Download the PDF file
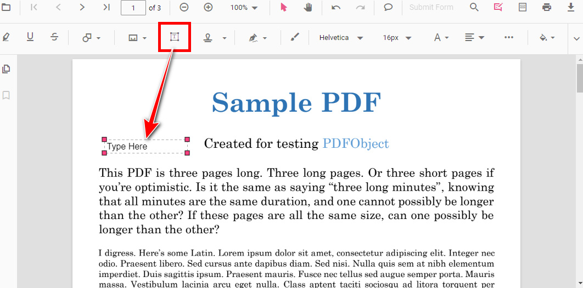583x288 pixels. [x=570, y=8]
